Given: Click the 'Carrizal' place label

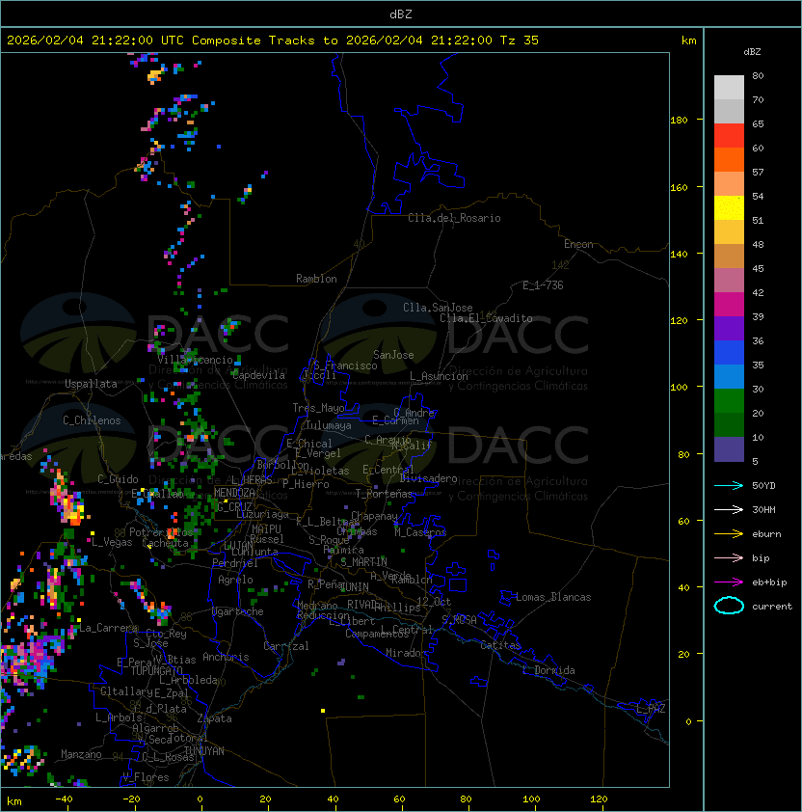Looking at the screenshot, I should [x=286, y=646].
